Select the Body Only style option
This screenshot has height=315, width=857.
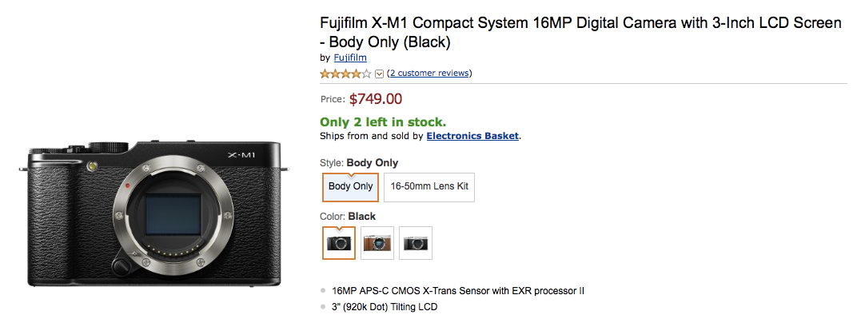350,186
